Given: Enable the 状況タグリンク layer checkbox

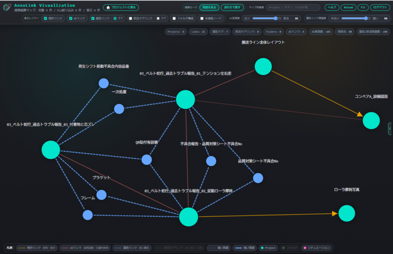Looking at the screenshot, I should (130, 18).
